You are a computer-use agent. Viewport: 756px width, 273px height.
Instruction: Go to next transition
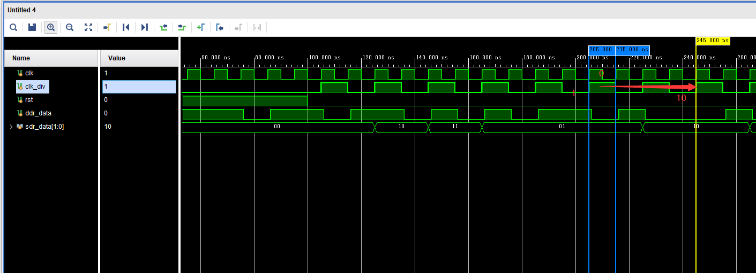pyautogui.click(x=182, y=27)
